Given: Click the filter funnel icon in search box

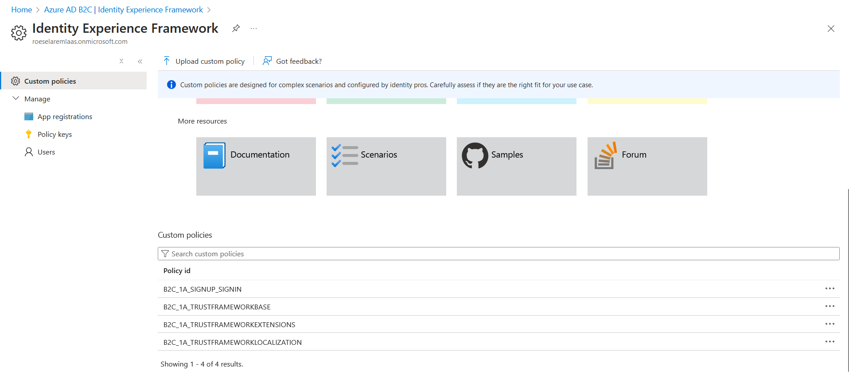Looking at the screenshot, I should (165, 254).
